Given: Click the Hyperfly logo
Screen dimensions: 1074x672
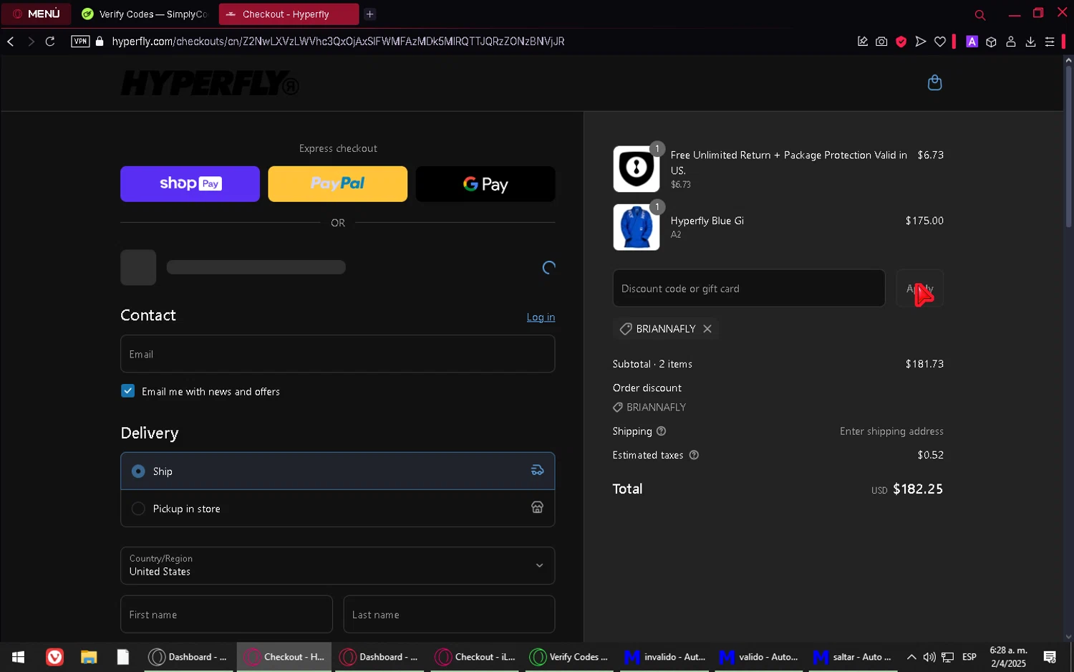Looking at the screenshot, I should (210, 83).
